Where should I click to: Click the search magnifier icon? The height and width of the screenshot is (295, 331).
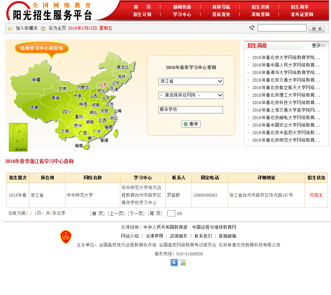[x=252, y=28]
